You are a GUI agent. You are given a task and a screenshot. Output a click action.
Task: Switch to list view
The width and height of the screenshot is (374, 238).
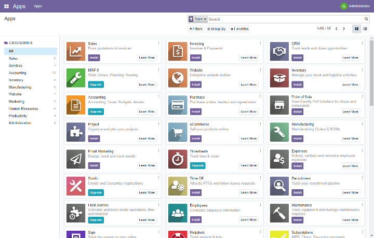point(365,29)
